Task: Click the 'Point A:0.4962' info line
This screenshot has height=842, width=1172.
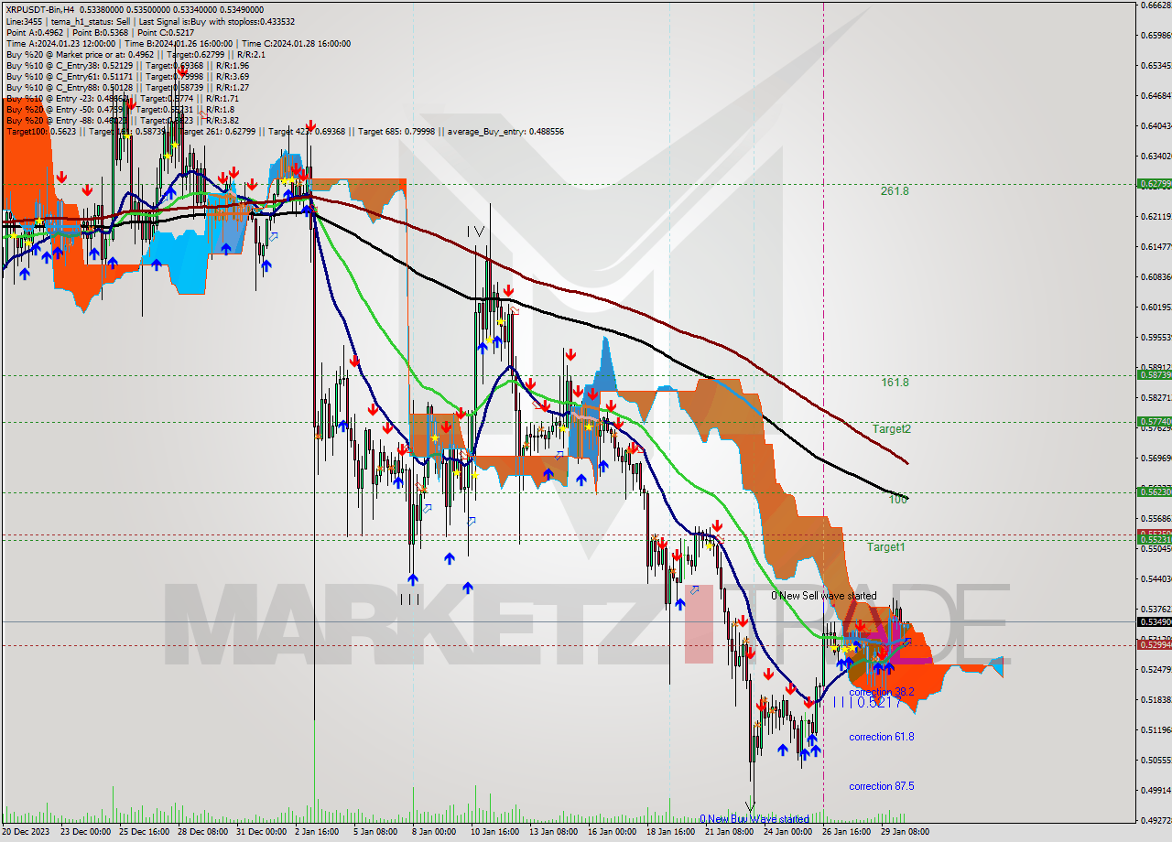Action: coord(37,32)
